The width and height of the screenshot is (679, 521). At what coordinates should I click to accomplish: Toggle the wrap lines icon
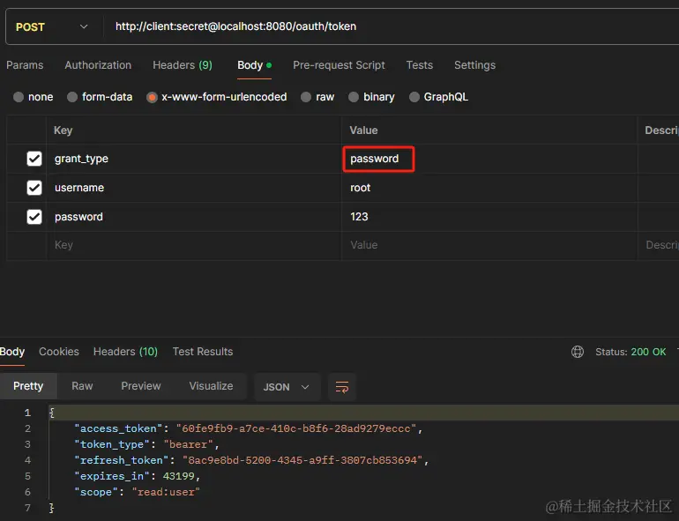pyautogui.click(x=342, y=387)
